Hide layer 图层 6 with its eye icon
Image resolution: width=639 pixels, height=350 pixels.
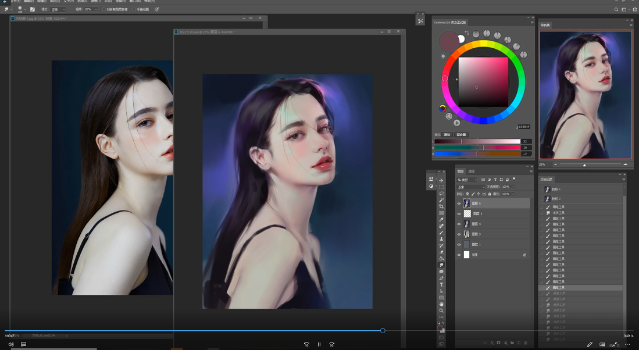pyautogui.click(x=459, y=203)
